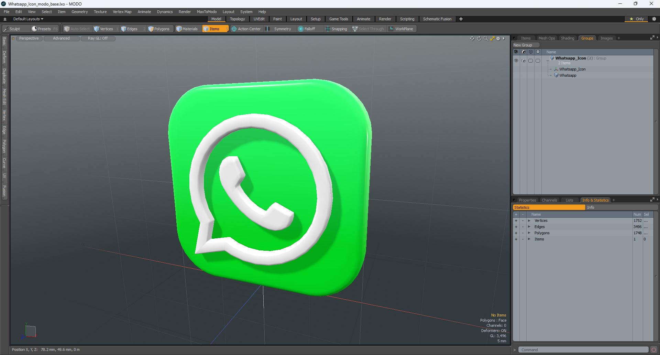Open the Deform sidebar tab
Screen dimensions: 660x355
[4, 57]
